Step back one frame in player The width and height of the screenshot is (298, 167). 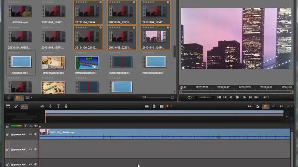(x=231, y=97)
